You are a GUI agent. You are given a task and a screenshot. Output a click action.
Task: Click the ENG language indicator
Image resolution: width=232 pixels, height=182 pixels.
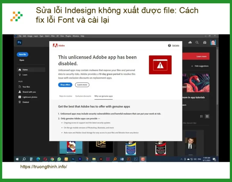(x=199, y=159)
